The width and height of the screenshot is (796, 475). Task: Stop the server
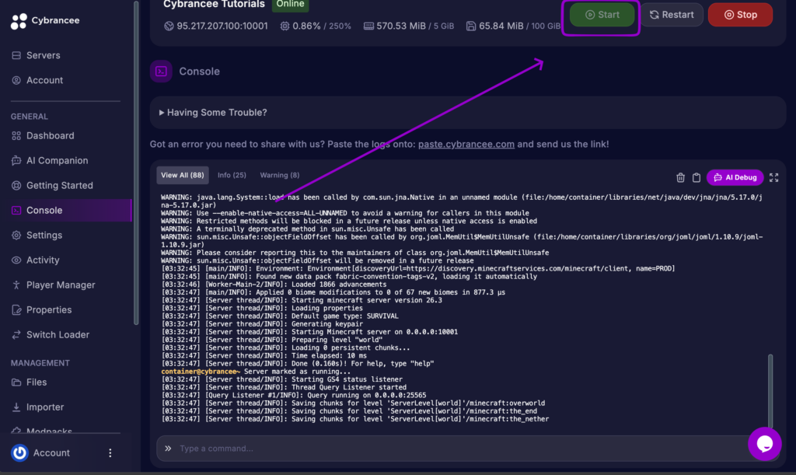point(740,15)
